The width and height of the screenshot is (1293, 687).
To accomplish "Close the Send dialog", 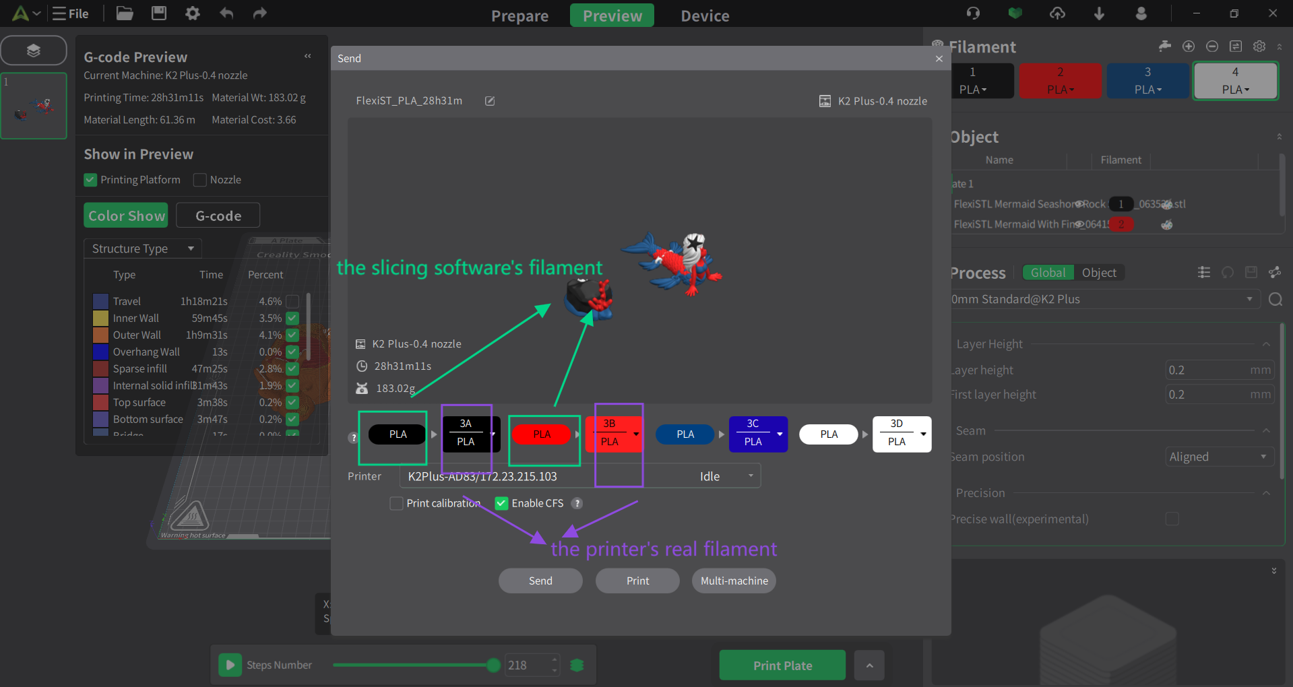I will click(939, 59).
